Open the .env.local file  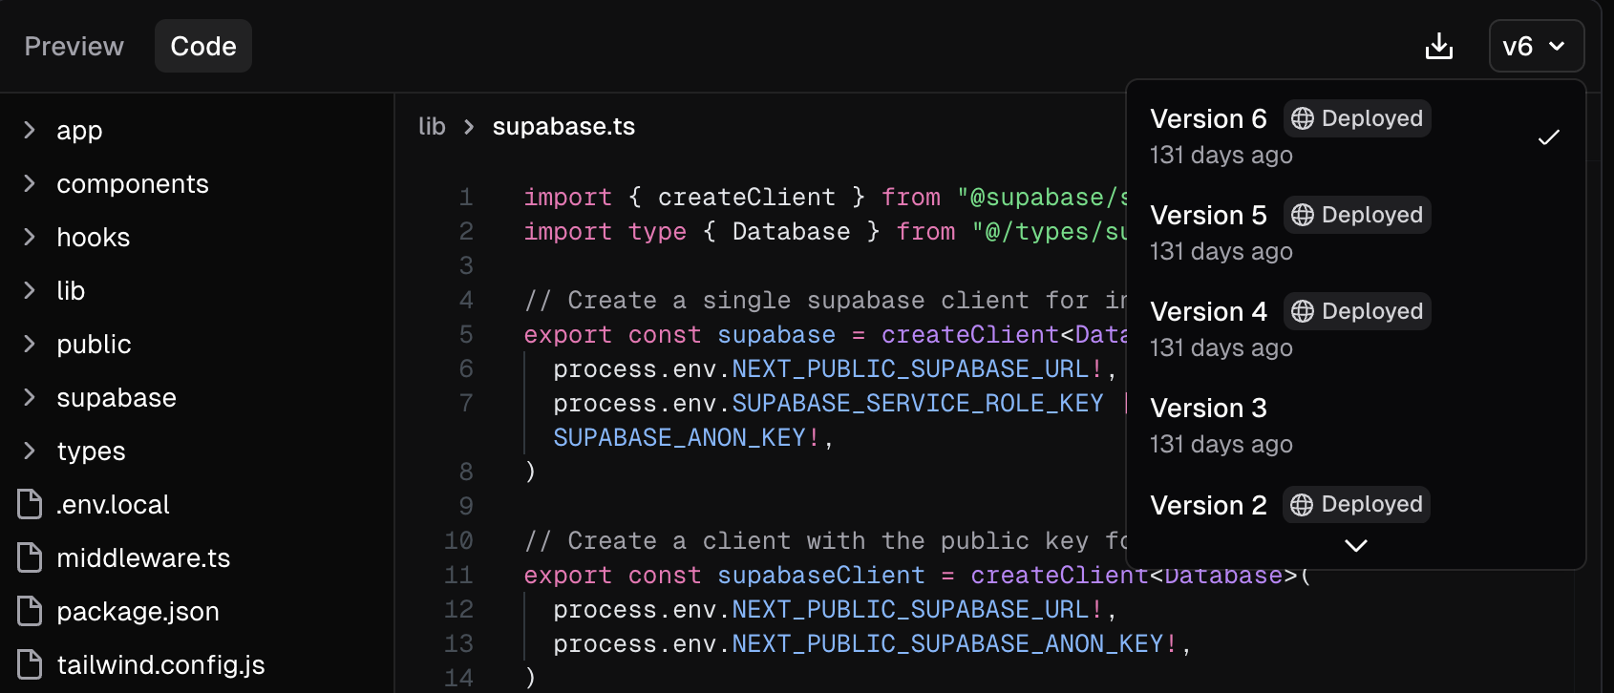pos(113,505)
